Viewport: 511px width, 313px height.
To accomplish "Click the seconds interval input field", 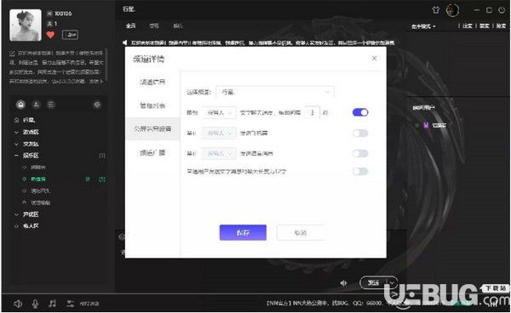I will (312, 112).
